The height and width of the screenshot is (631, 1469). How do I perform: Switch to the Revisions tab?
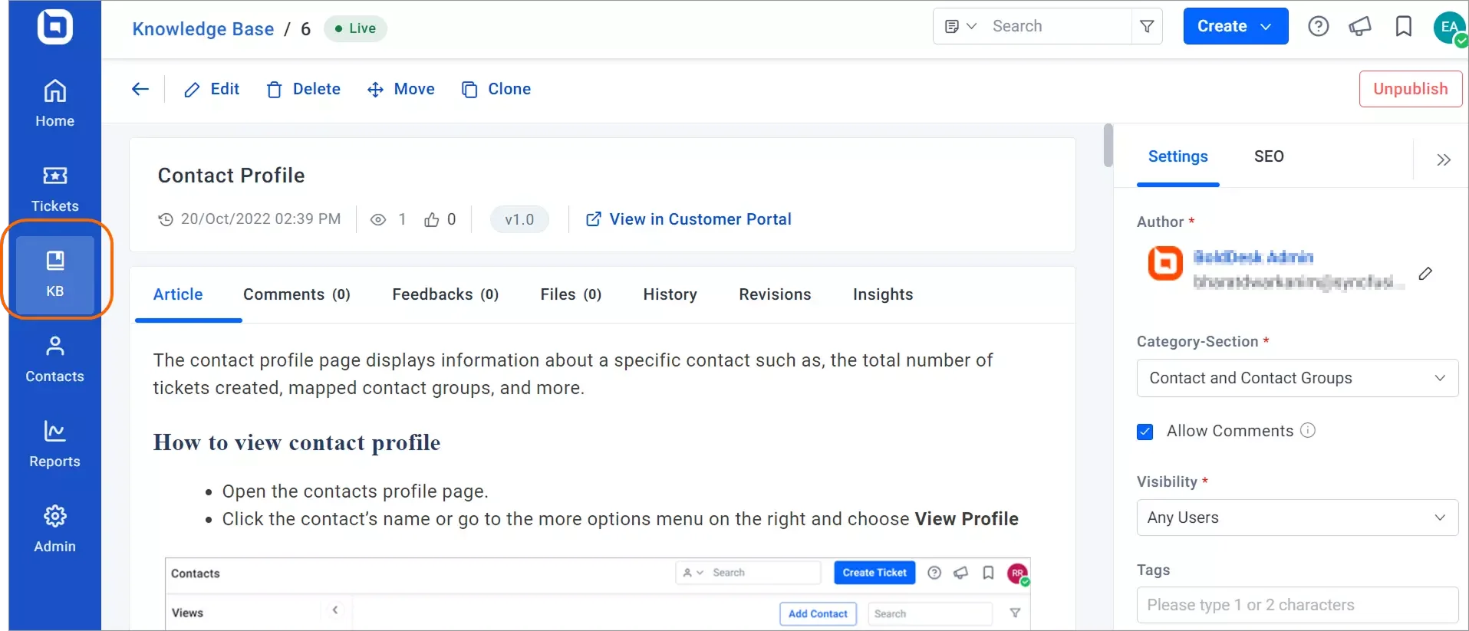click(775, 294)
